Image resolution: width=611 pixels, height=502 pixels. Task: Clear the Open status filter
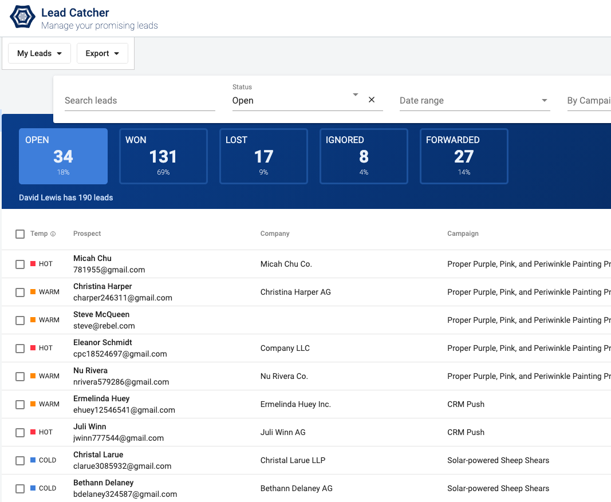click(372, 100)
